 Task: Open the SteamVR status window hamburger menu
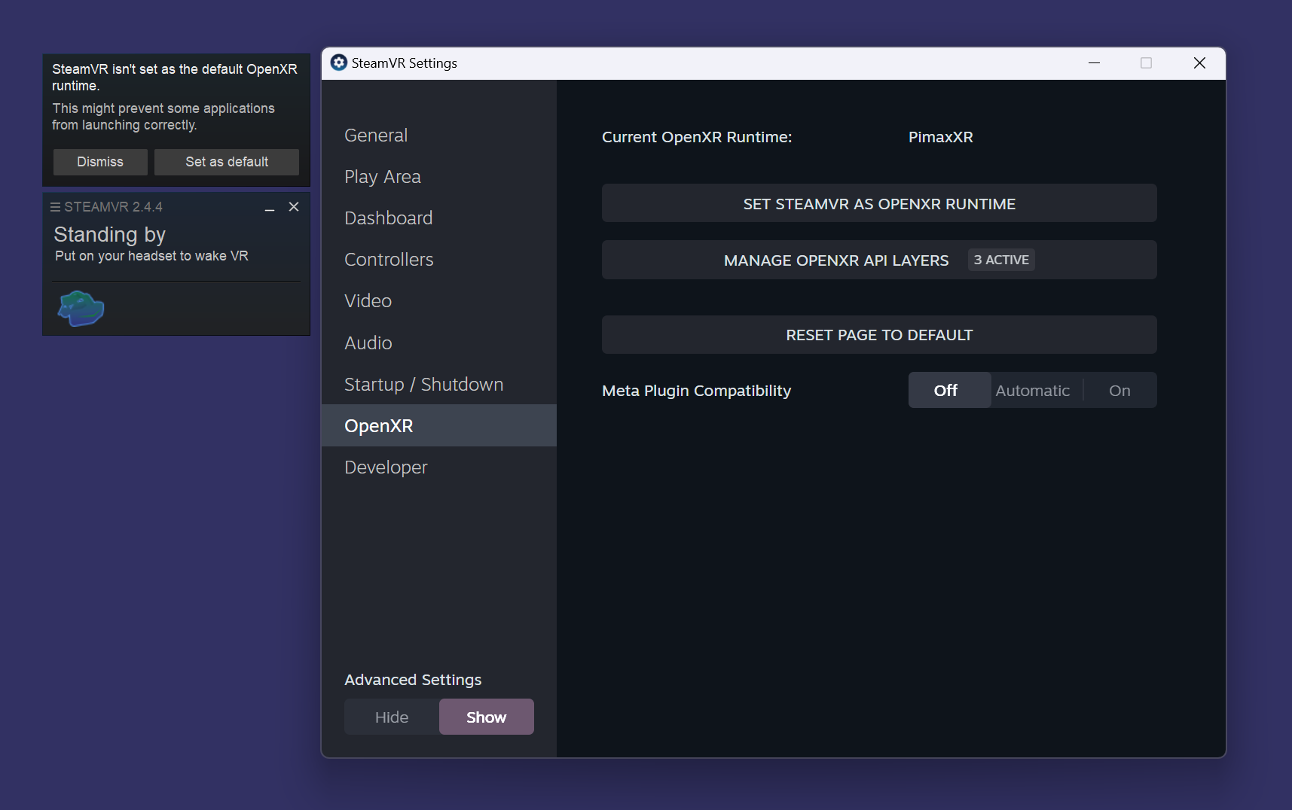point(55,207)
